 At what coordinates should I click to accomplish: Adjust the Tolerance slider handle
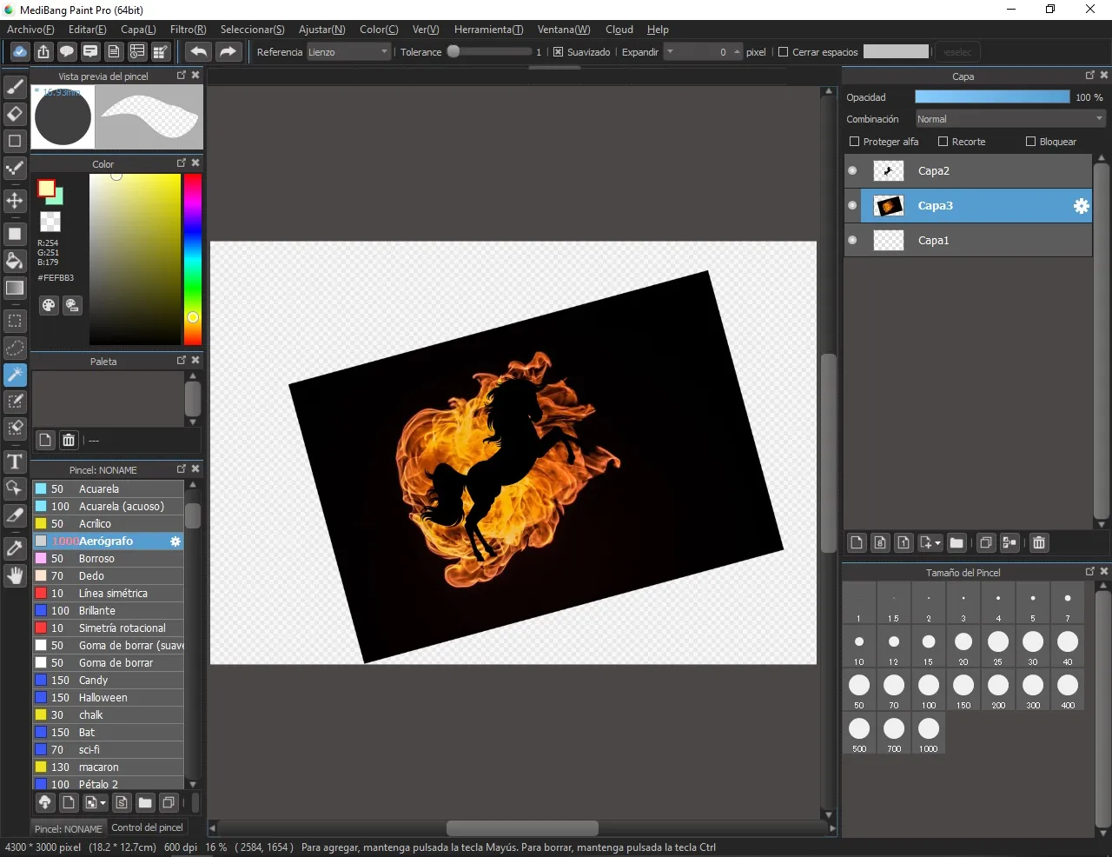pos(453,52)
